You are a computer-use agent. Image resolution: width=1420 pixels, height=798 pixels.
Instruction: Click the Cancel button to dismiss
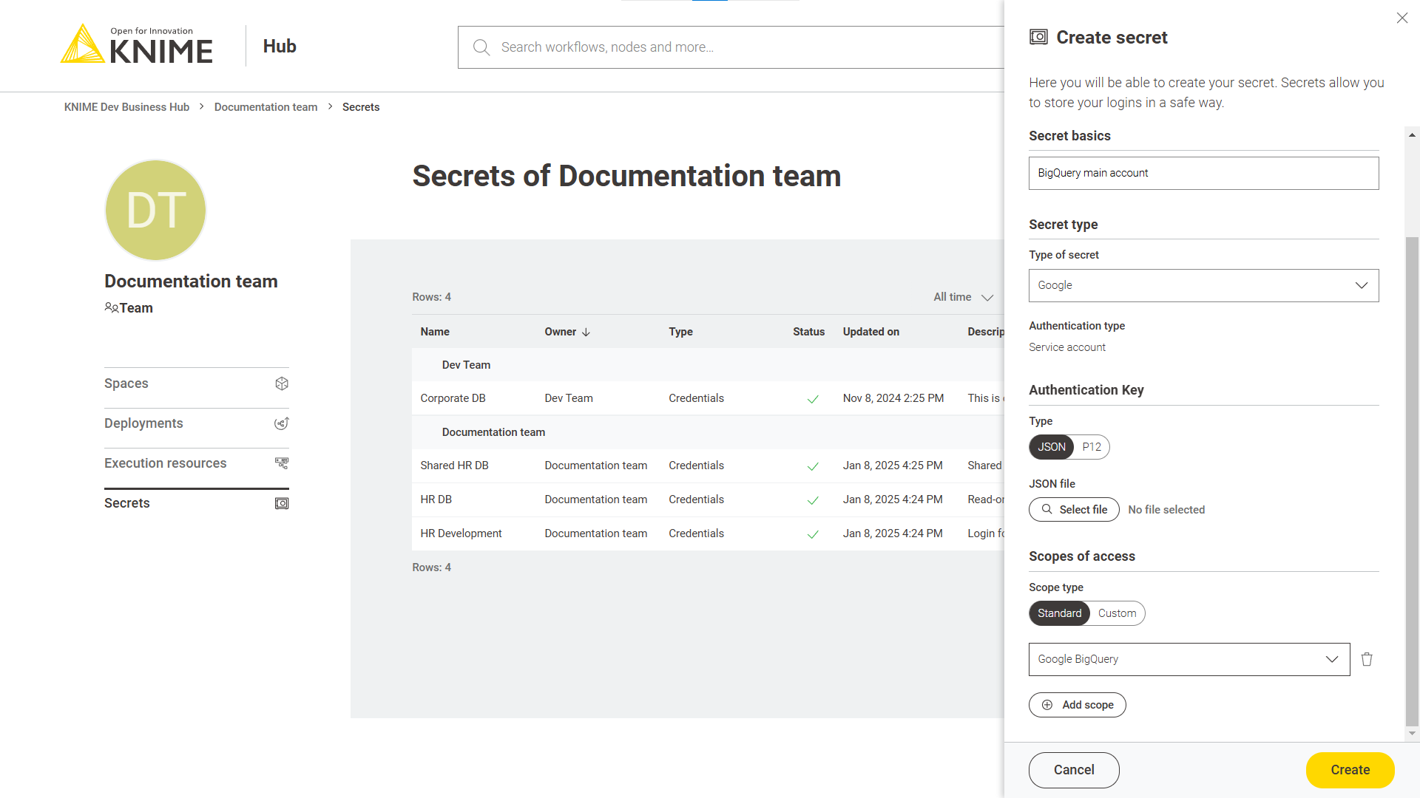[x=1074, y=770]
